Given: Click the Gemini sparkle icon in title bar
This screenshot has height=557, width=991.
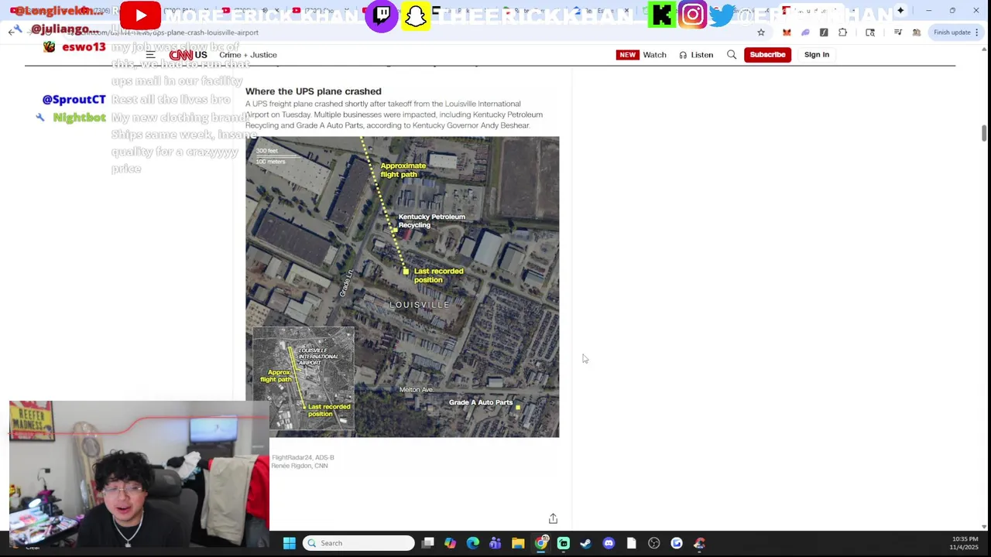Looking at the screenshot, I should click(900, 10).
